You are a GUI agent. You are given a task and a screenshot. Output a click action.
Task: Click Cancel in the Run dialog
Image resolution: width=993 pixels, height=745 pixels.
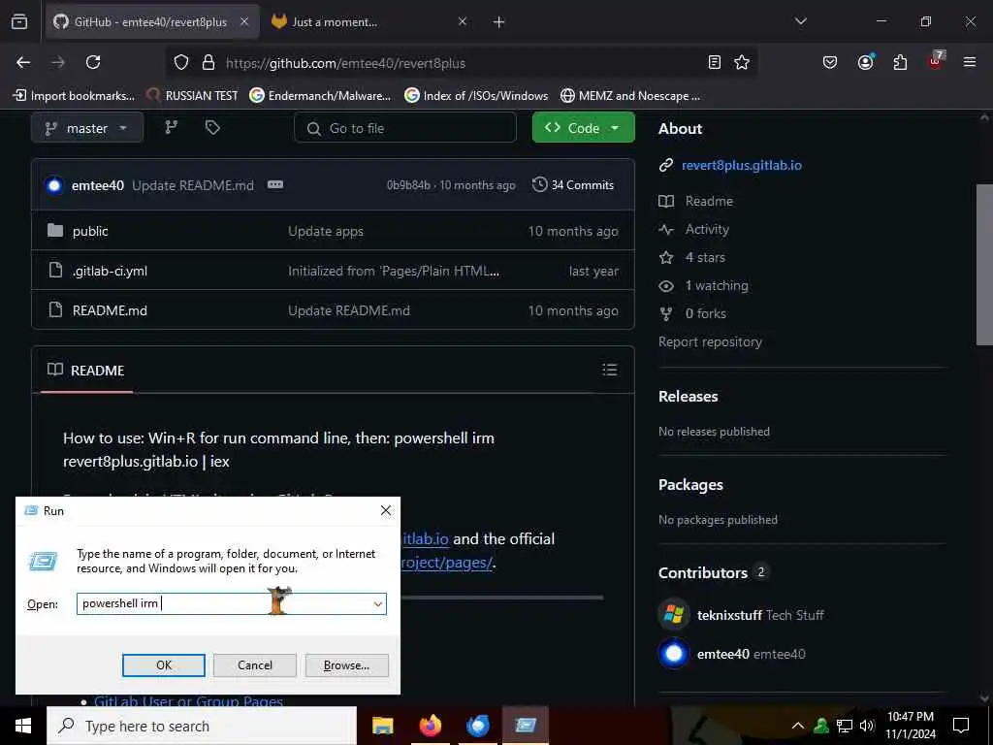coord(255,665)
